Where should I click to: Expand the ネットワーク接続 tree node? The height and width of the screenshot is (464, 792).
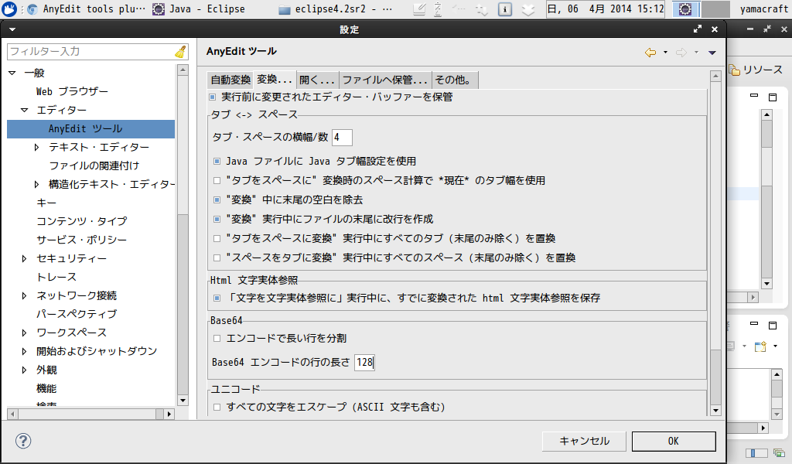point(24,296)
